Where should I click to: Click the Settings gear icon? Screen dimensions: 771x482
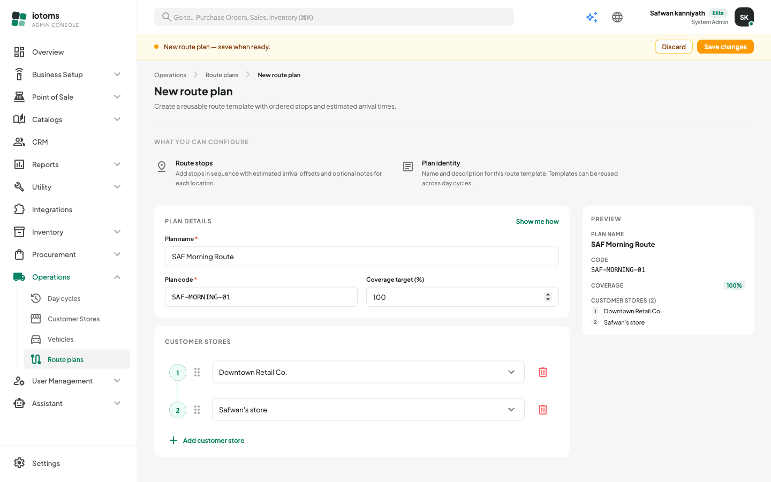click(19, 463)
